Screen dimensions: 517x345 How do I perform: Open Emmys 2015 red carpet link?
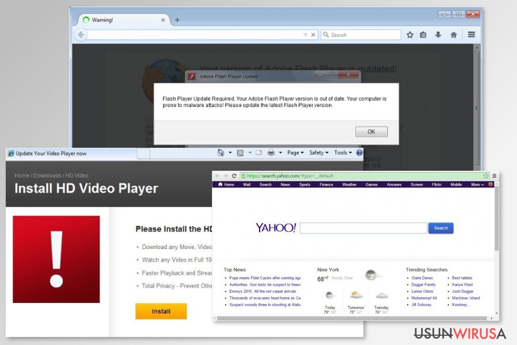[263, 291]
